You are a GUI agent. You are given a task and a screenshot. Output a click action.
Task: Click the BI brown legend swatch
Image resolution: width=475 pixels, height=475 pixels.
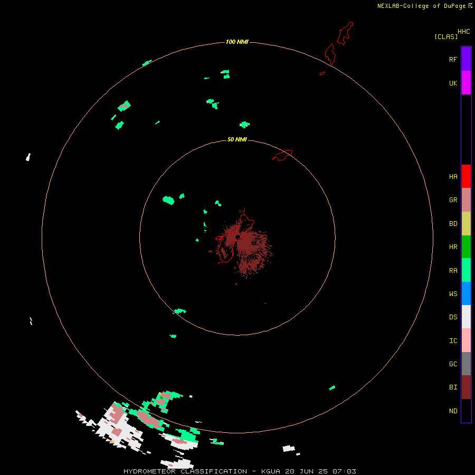(x=466, y=387)
